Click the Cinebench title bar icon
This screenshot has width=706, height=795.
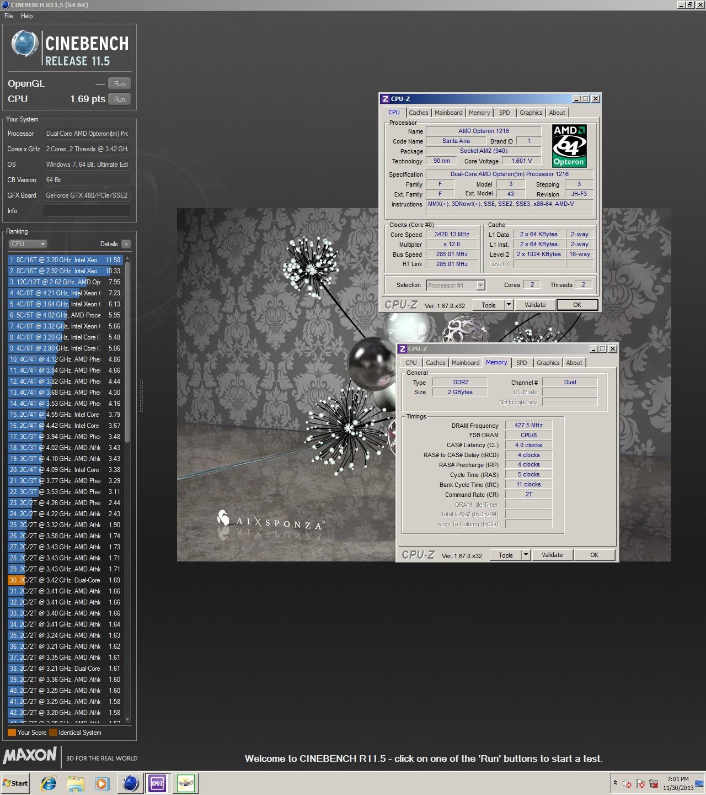point(6,5)
